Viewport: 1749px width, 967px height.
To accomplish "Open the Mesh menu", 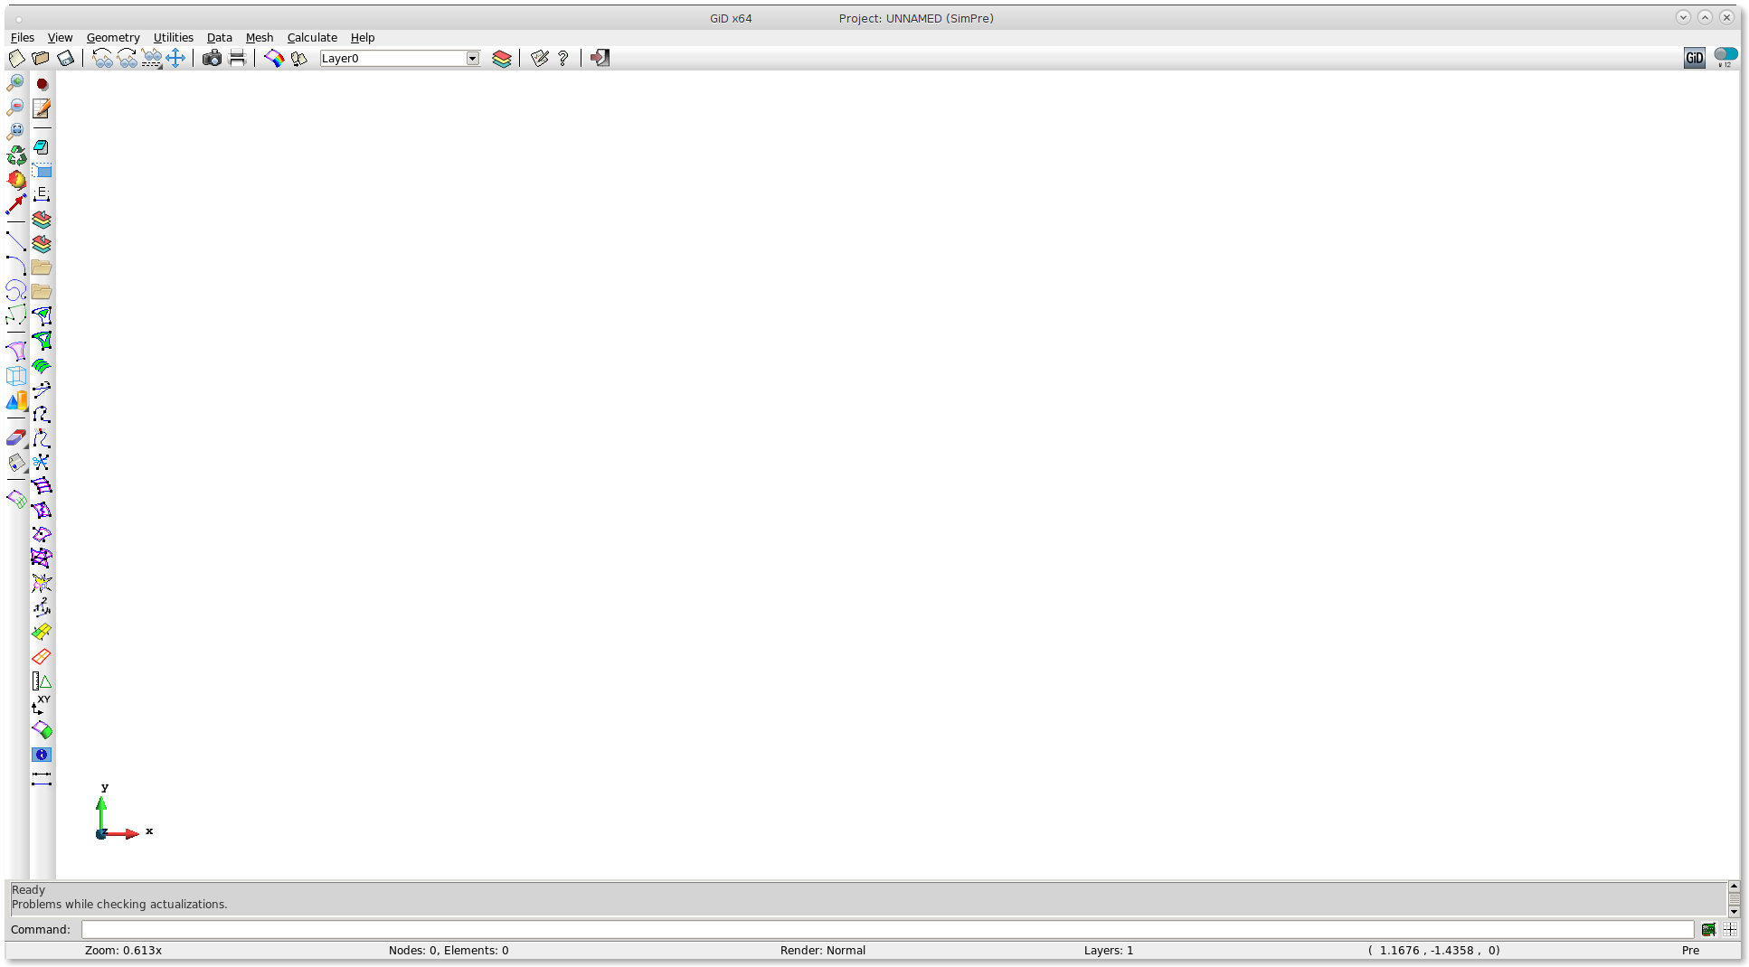I will [x=260, y=37].
